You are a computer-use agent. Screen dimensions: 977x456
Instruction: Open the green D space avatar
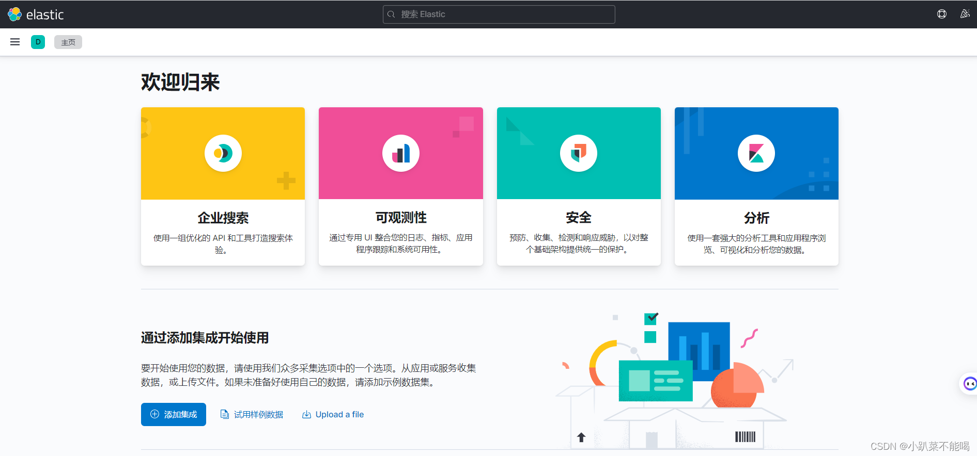38,42
